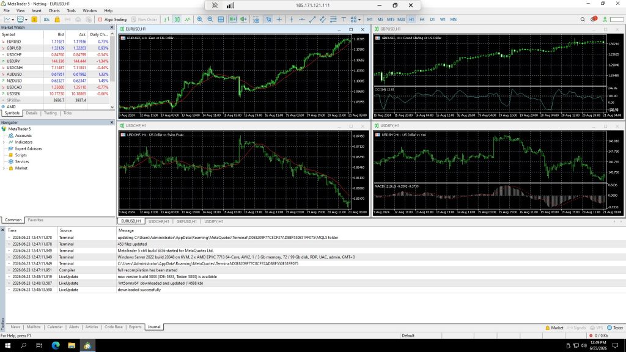626x352 pixels.
Task: Switch to the Experts tab in Toolbox
Action: point(135,327)
